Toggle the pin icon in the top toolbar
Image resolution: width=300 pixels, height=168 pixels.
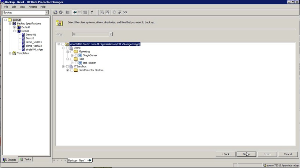click(x=74, y=12)
